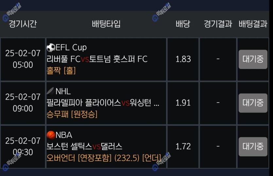The width and height of the screenshot is (273, 176).
Task: Open the 보스턴 셀틱스 vs 댈러스 match
Action: (84, 146)
